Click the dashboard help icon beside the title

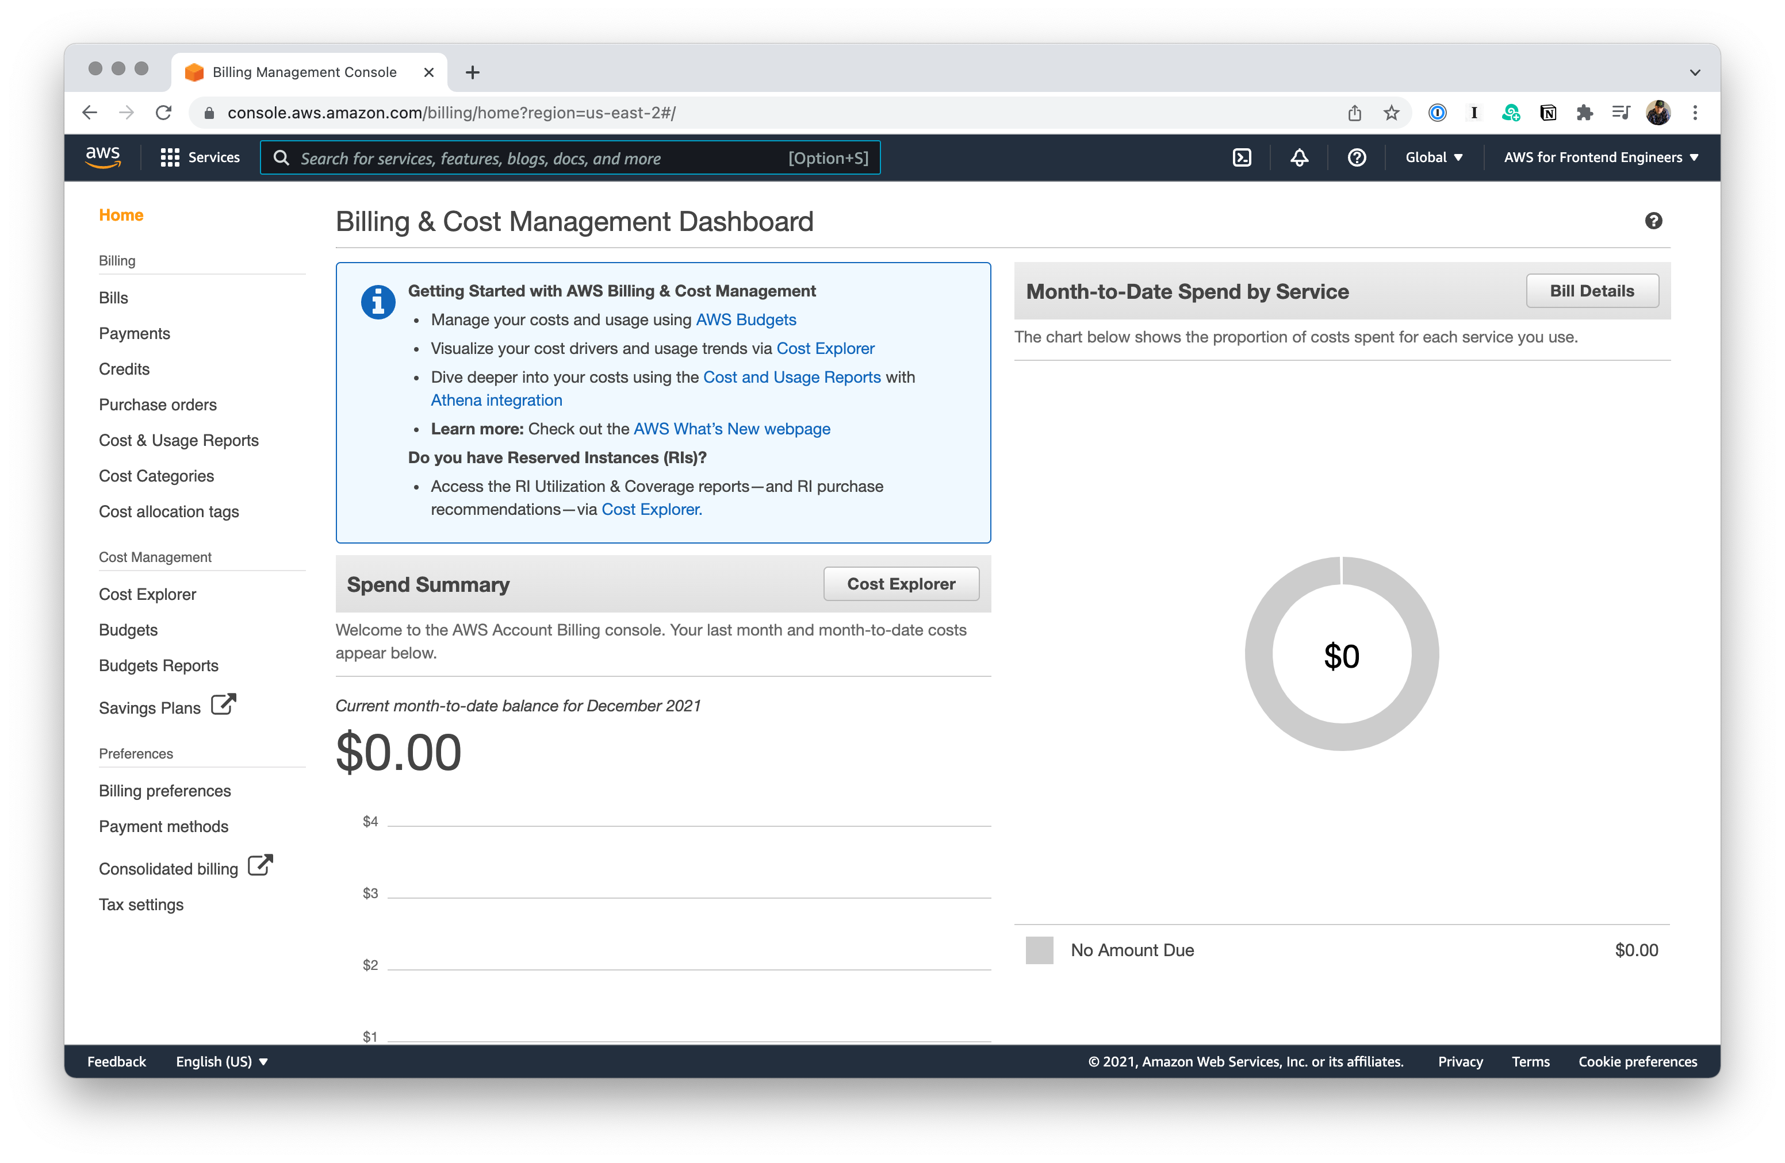click(1654, 221)
